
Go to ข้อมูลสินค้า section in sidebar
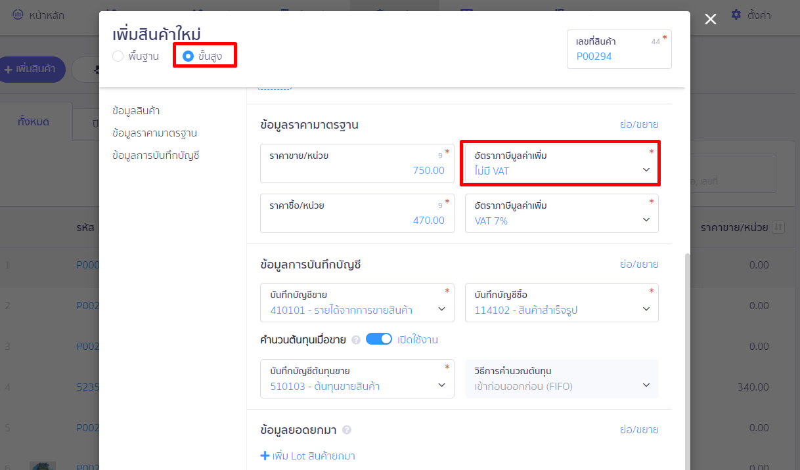pos(136,110)
